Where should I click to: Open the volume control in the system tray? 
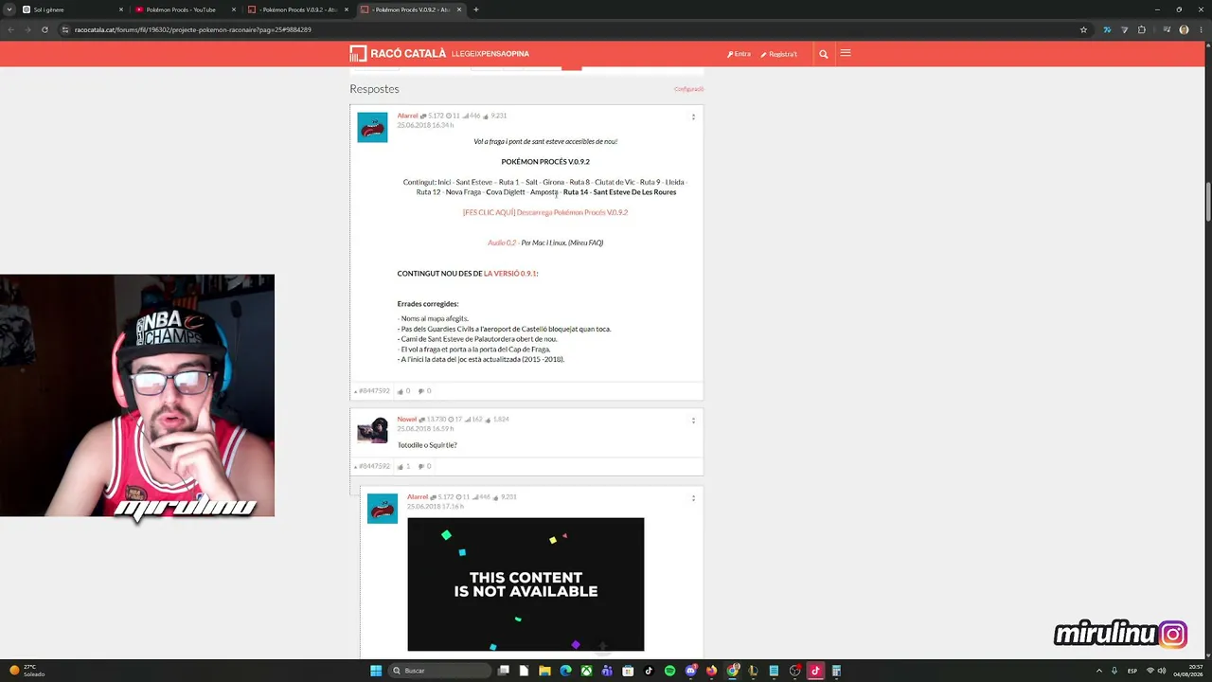1163,671
